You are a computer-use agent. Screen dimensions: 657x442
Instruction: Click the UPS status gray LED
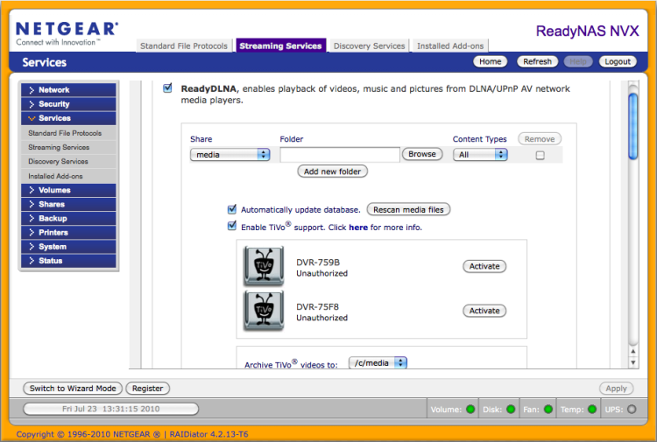coord(632,410)
